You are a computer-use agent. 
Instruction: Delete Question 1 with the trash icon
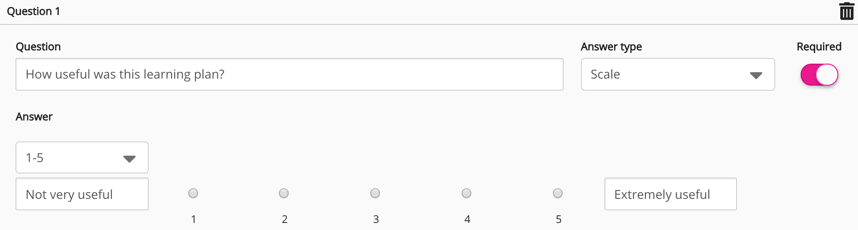point(847,11)
